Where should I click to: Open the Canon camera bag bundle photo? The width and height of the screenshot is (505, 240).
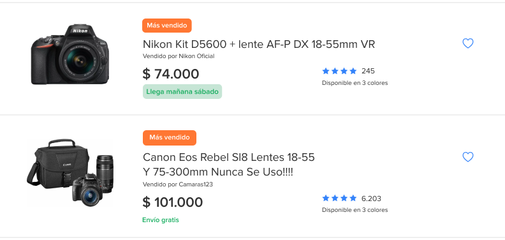pos(70,173)
